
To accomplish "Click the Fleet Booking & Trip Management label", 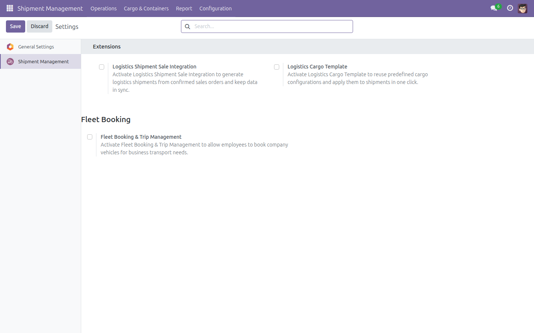I will pyautogui.click(x=141, y=137).
